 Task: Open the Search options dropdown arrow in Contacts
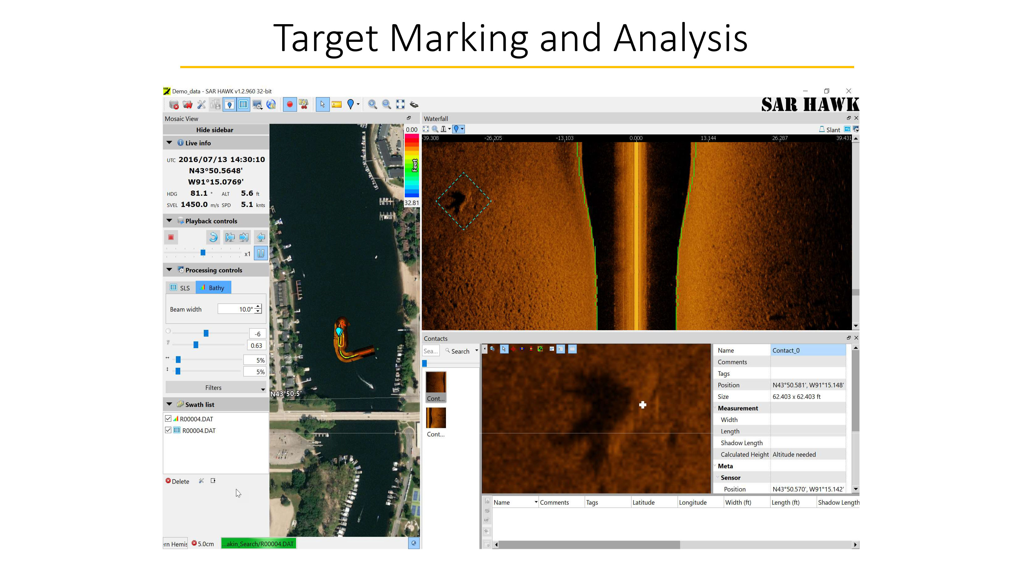coord(477,351)
